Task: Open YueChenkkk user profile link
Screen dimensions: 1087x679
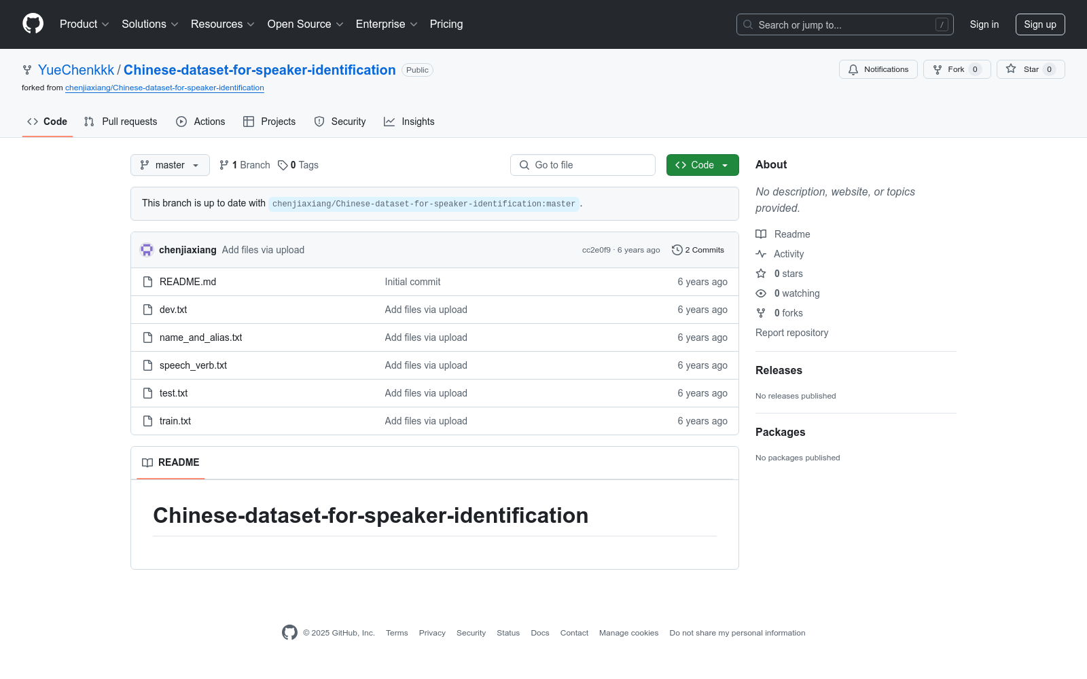Action: 76,70
